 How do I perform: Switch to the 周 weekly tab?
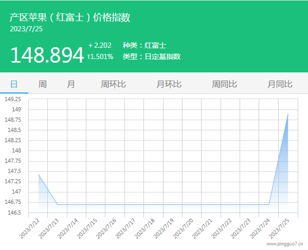click(43, 84)
